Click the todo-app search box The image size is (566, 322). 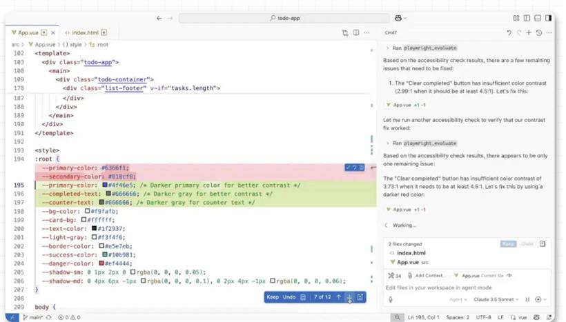click(x=284, y=18)
